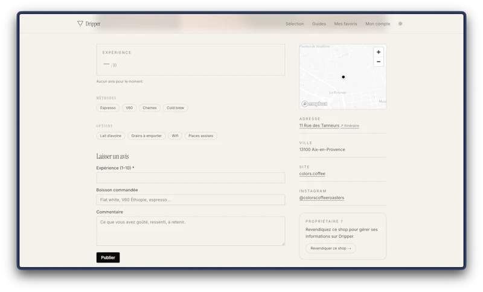
Task: Select the Cold brew method tag
Action: (175, 108)
